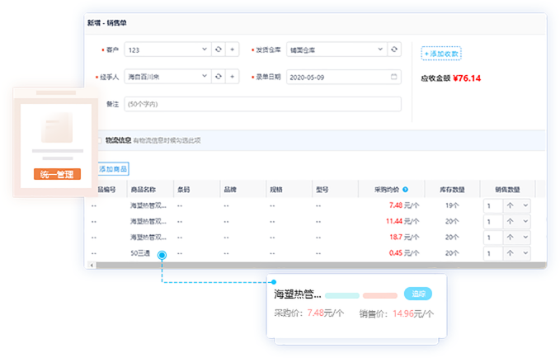Click the help icon next to 采购均价
This screenshot has width=560, height=358.
tap(405, 190)
